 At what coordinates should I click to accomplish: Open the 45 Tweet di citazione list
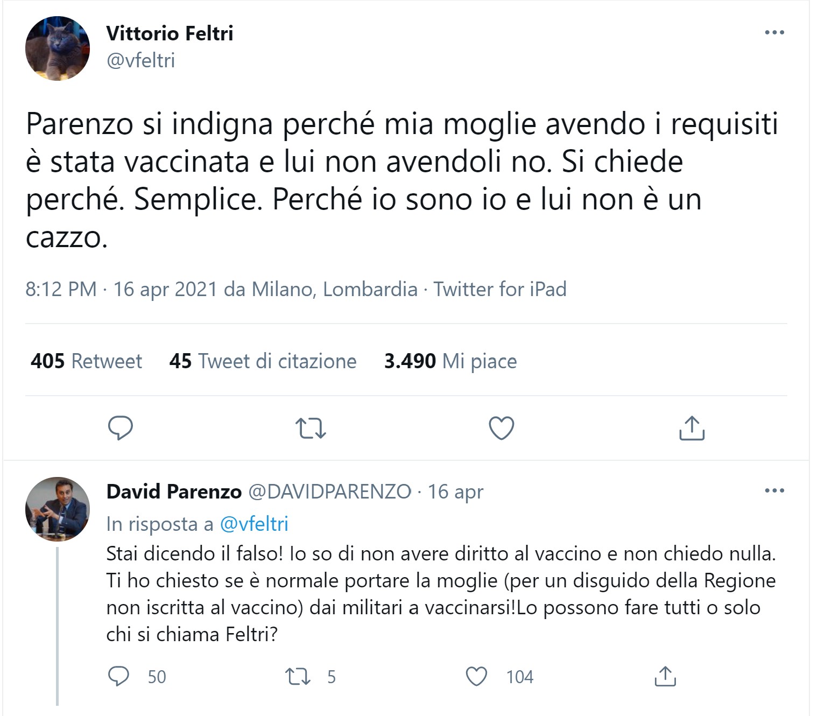[x=263, y=361]
